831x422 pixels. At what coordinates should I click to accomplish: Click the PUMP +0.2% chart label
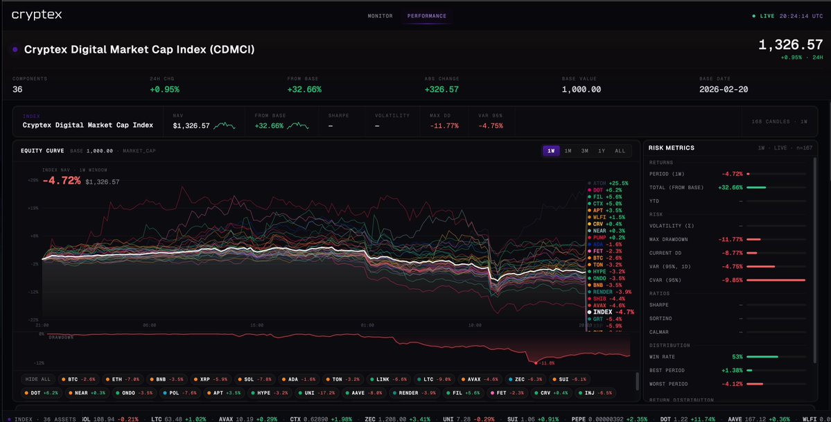pyautogui.click(x=606, y=238)
